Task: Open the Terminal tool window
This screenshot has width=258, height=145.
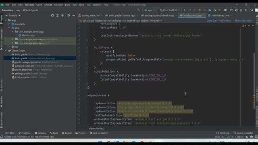Action: pyautogui.click(x=40, y=133)
